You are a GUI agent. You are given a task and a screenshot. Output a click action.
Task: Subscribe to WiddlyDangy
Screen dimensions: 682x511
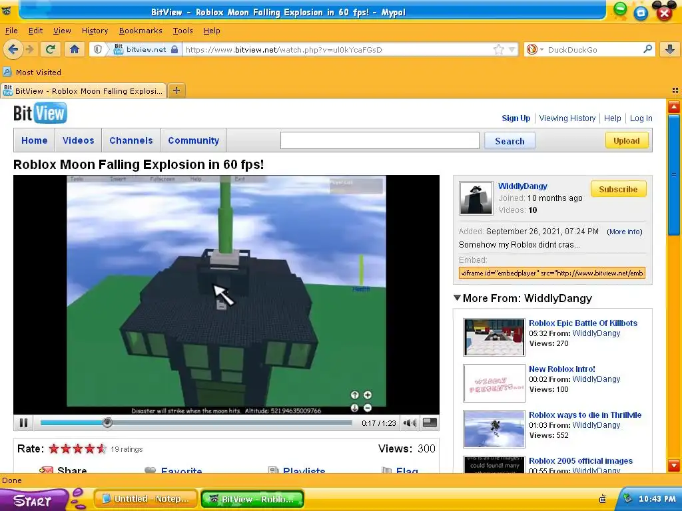pyautogui.click(x=618, y=189)
